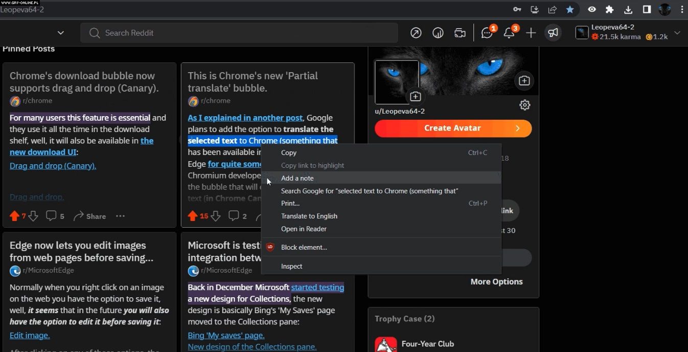Open the 'Edit image.' link
Image resolution: width=688 pixels, height=352 pixels.
(30, 335)
